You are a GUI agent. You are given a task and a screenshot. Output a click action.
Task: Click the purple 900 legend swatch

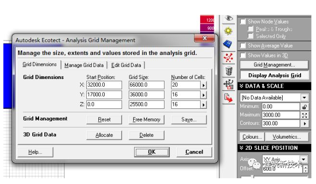[207, 28]
